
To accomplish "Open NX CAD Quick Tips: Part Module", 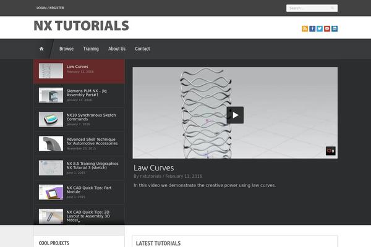I will coord(79,192).
